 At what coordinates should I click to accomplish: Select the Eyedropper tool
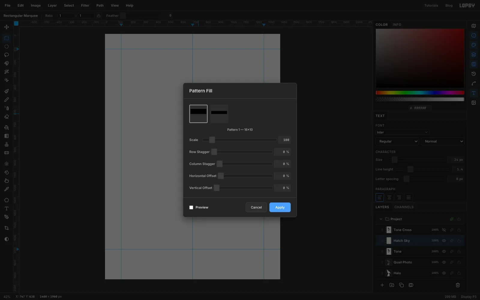pos(7,189)
